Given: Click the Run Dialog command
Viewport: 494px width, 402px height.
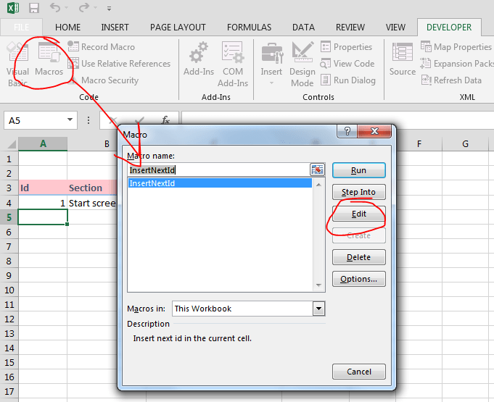Looking at the screenshot, I should pos(347,80).
